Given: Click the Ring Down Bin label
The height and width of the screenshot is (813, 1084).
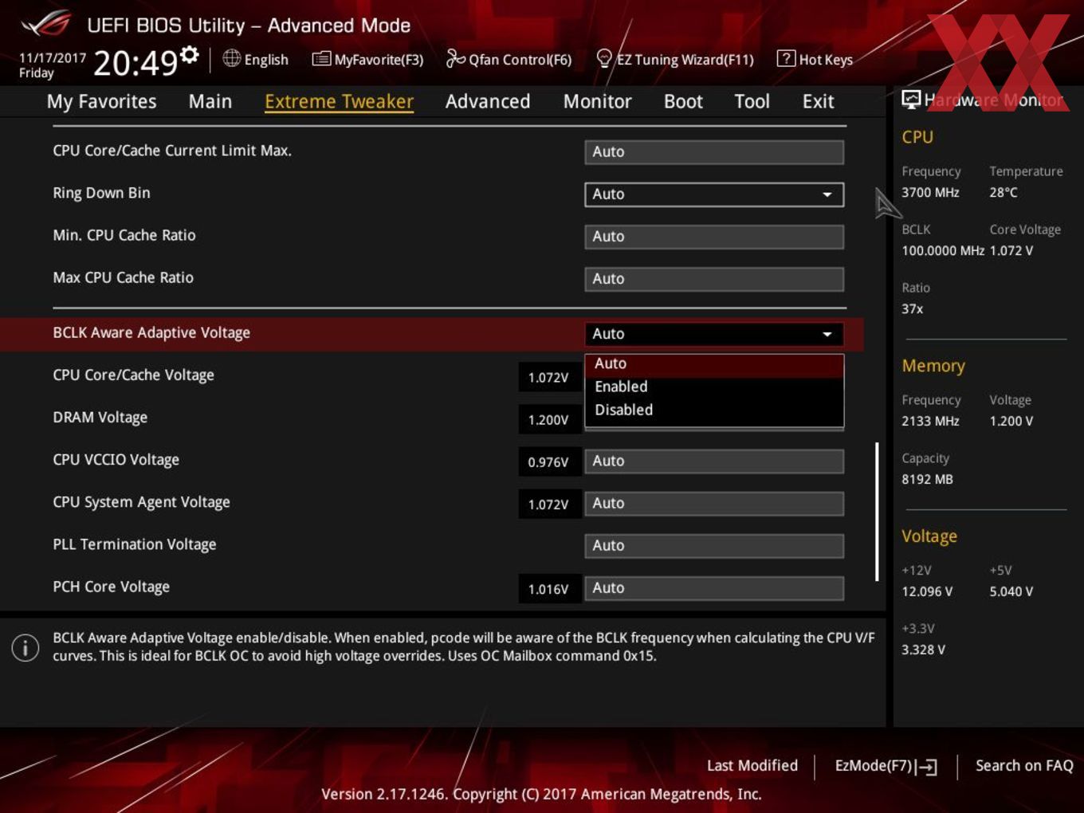Looking at the screenshot, I should pos(101,193).
